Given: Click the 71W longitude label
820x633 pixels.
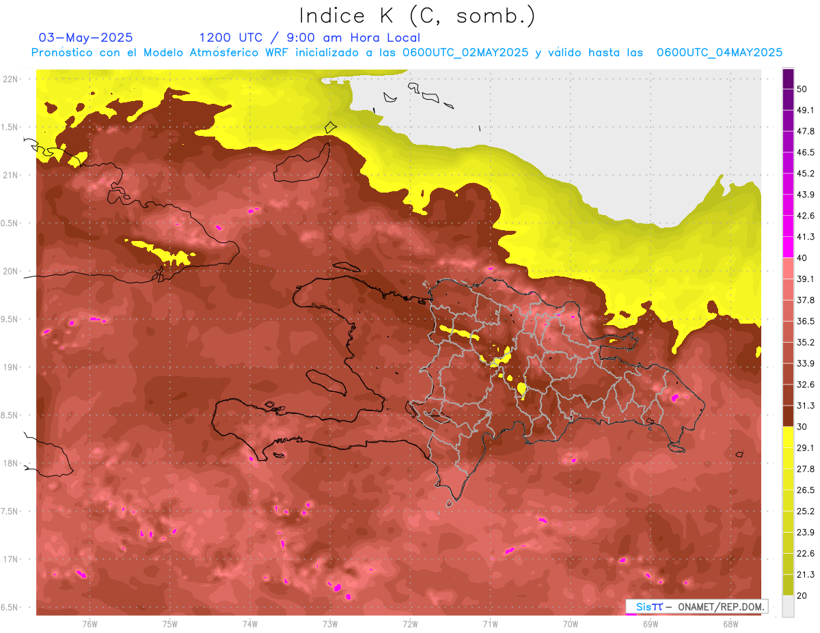Looking at the screenshot, I should [x=490, y=623].
